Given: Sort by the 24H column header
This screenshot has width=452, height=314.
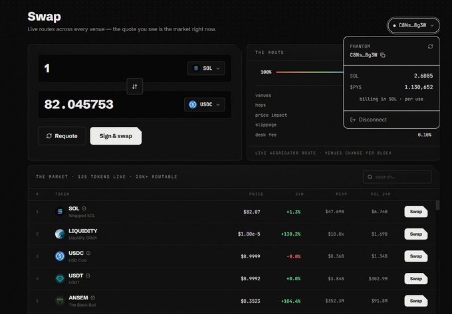Looking at the screenshot, I should [299, 194].
